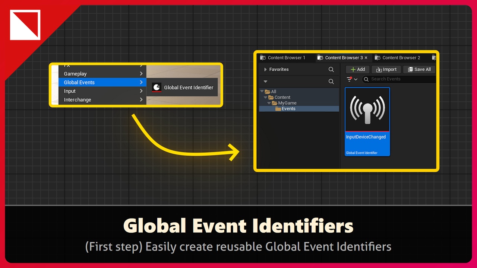Switch to the Content Browser 2 tab
477x268 pixels.
click(398, 58)
